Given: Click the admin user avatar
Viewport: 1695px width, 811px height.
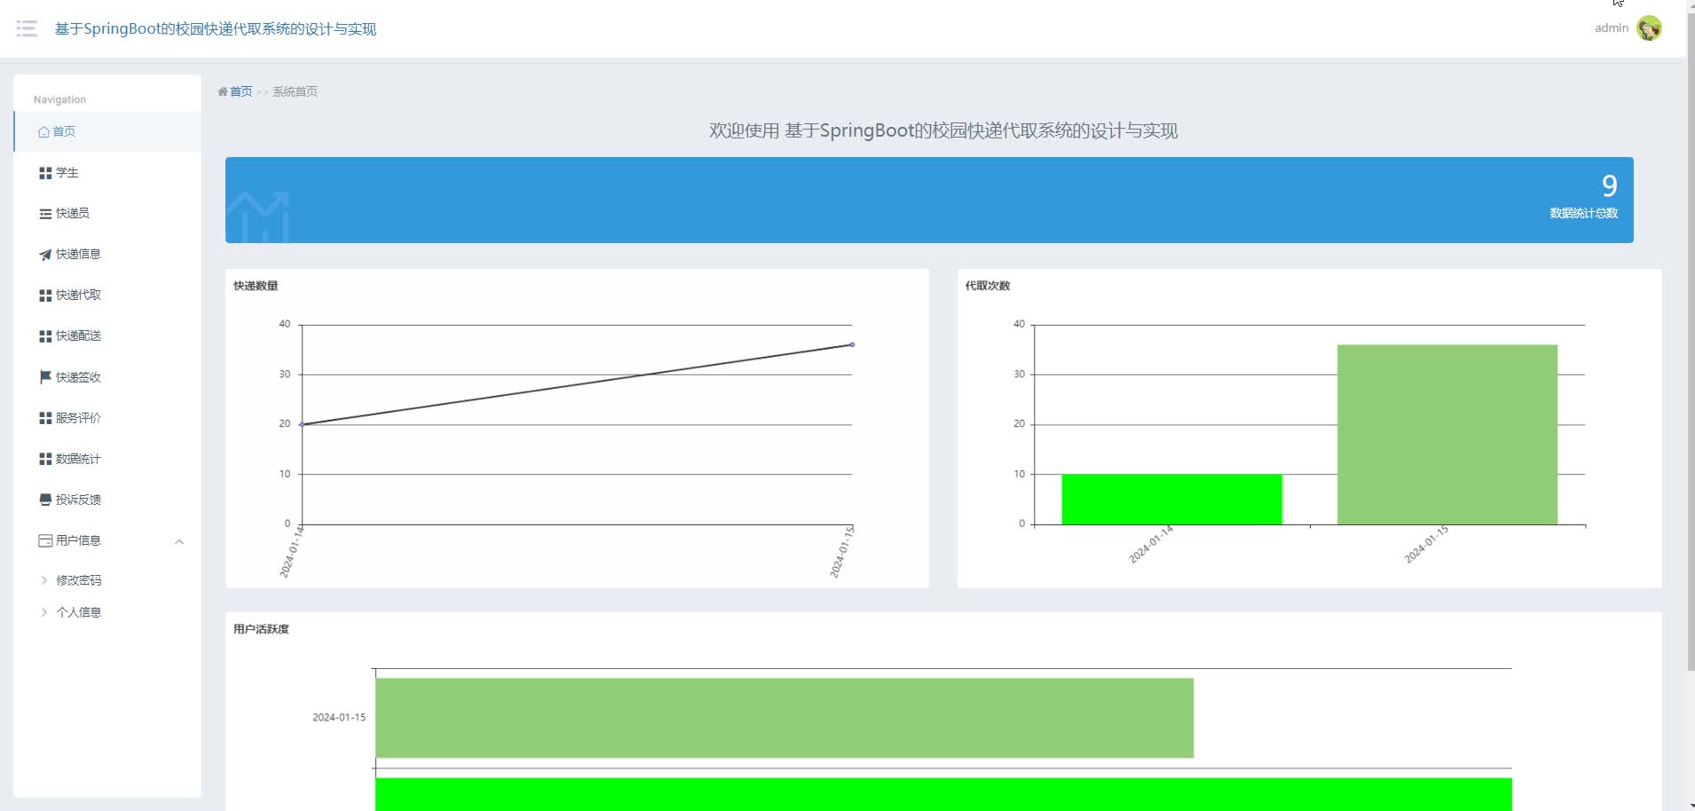Looking at the screenshot, I should coord(1649,28).
